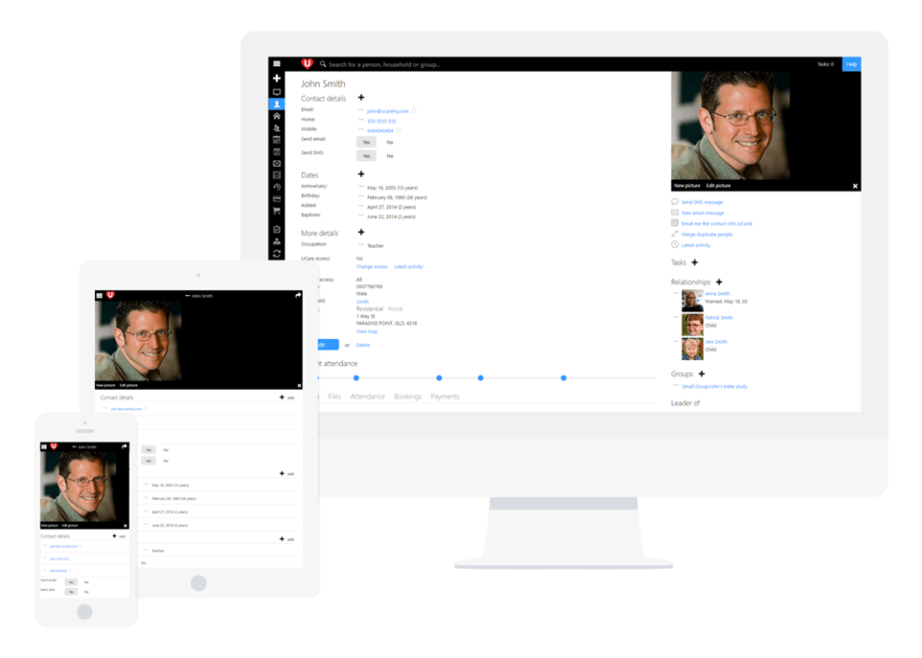This screenshot has width=922, height=658.
Task: Click the envelope icon in the desktop sidebar
Action: click(x=277, y=163)
